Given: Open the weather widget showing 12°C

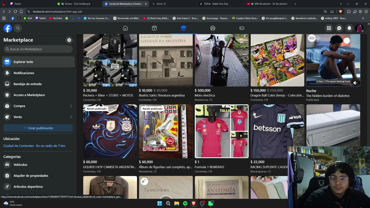Looking at the screenshot, I should click(x=13, y=203).
